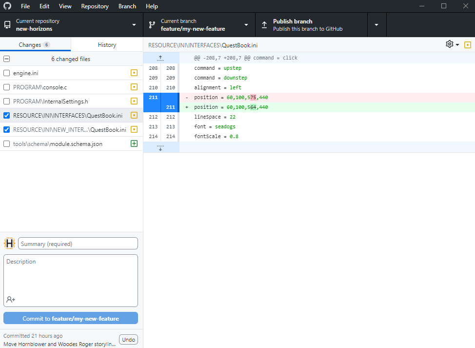The width and height of the screenshot is (475, 348).
Task: Click modified status icon for engine.ini
Action: point(134,73)
